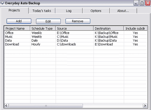Click the Destination column header

tap(109, 28)
